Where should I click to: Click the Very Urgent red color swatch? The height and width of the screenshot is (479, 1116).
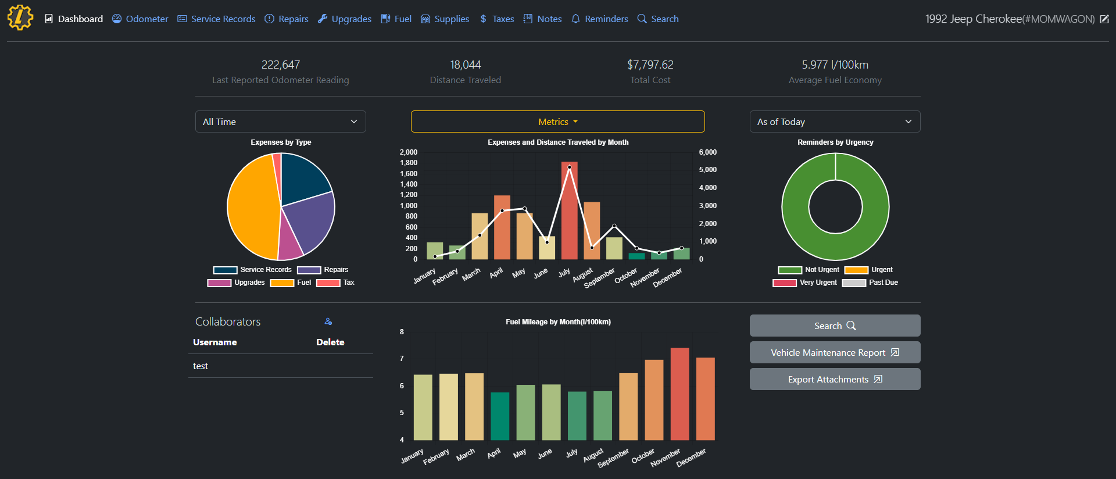[784, 283]
